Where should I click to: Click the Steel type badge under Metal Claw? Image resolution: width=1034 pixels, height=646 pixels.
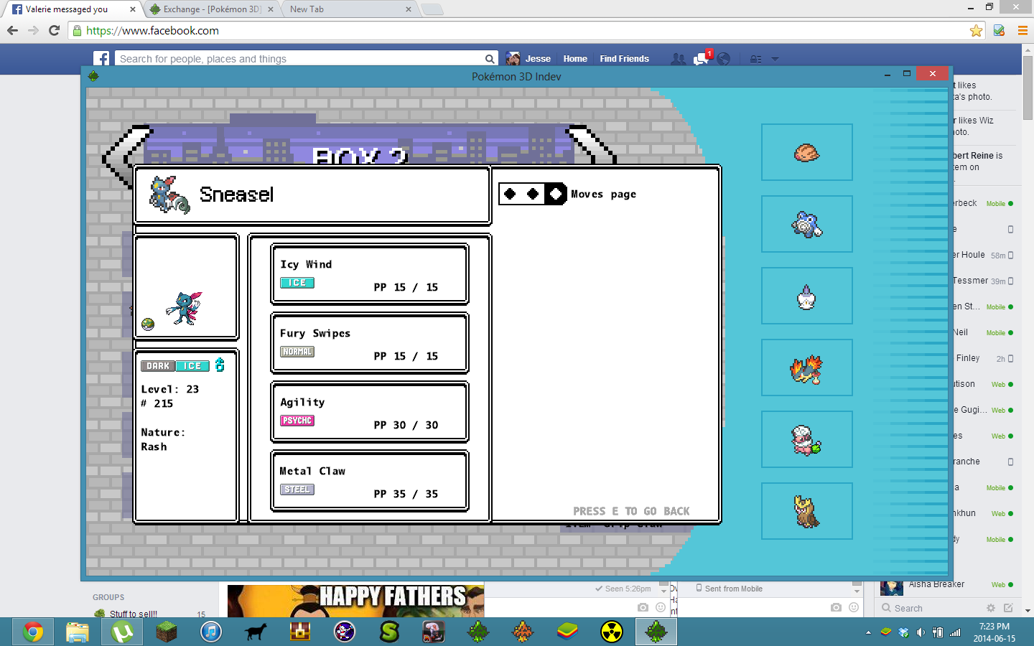coord(297,490)
